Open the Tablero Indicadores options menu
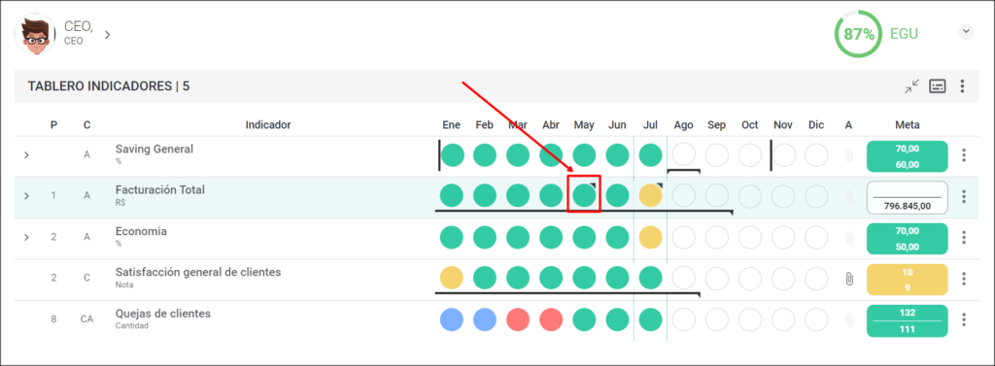The image size is (995, 366). 963,86
